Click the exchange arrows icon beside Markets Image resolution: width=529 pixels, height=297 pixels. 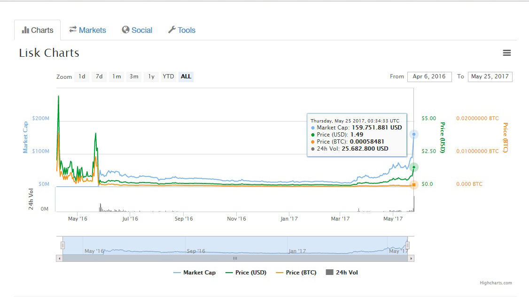coord(73,30)
